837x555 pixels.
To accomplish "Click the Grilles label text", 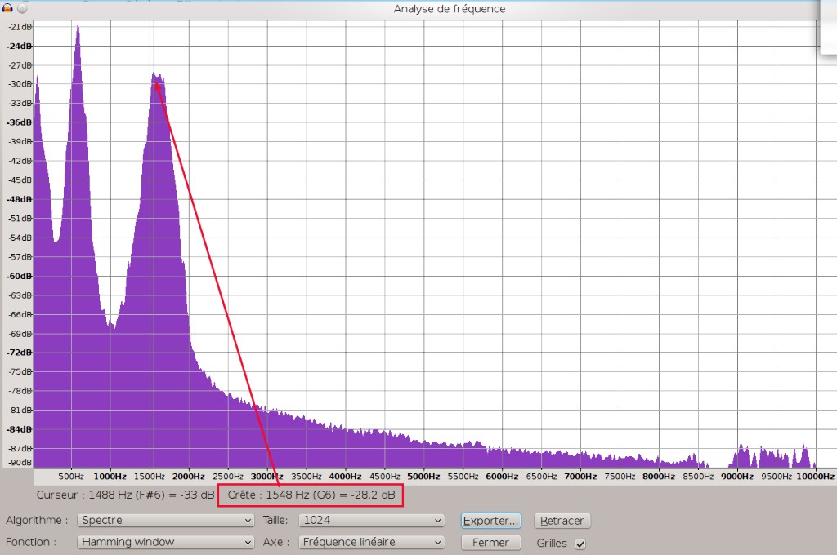I will pos(552,544).
